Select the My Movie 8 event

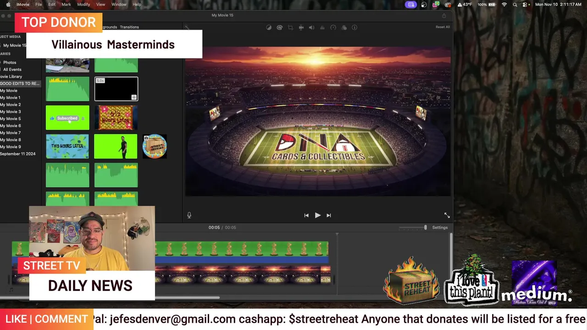click(10, 140)
